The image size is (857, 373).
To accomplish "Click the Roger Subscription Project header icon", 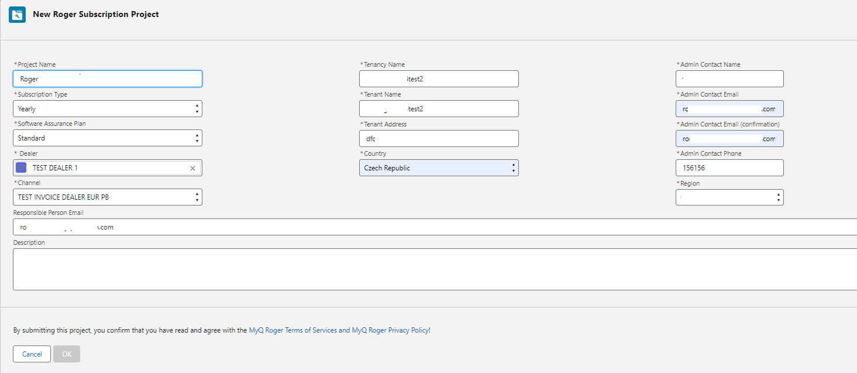I will tap(17, 15).
